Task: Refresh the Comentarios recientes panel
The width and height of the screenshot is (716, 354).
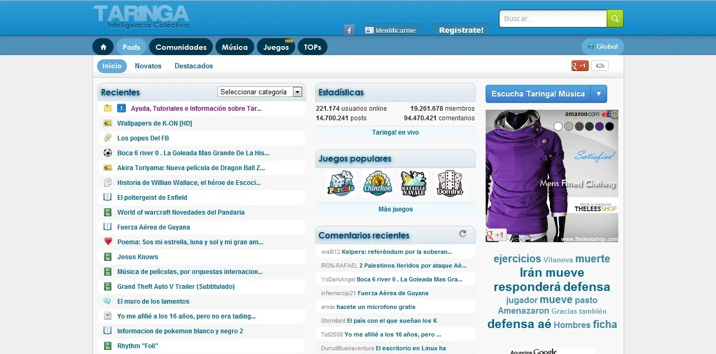Action: (x=463, y=233)
